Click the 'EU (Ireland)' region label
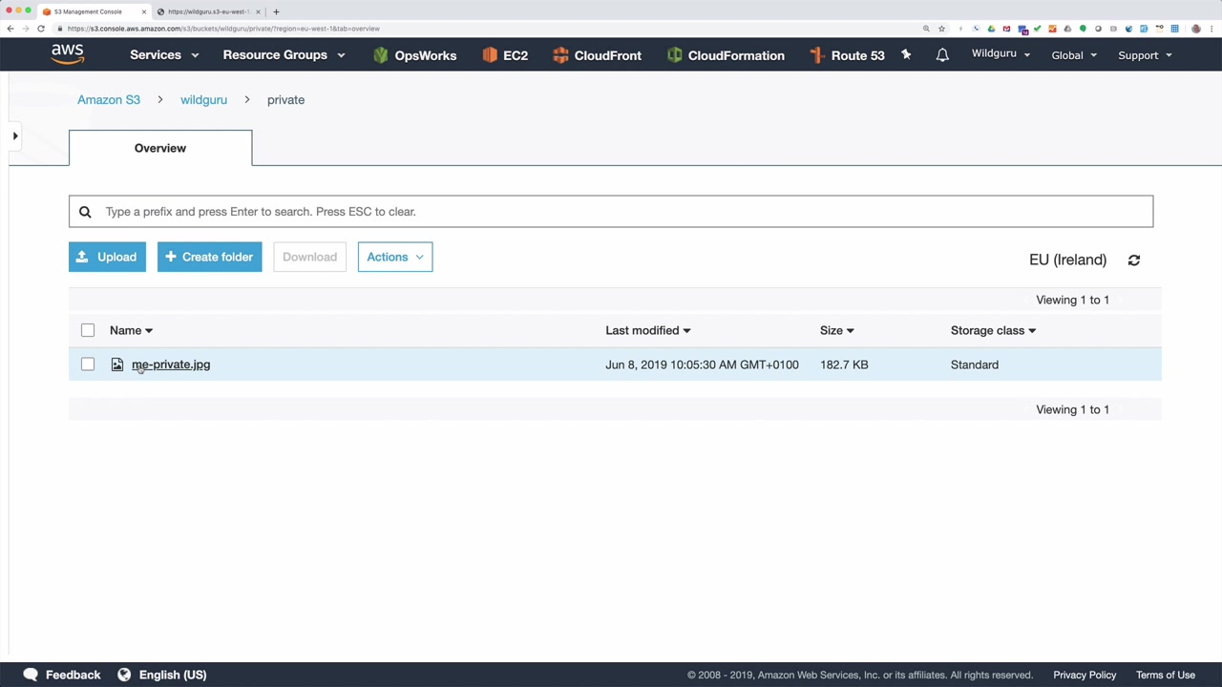The width and height of the screenshot is (1222, 687). (x=1067, y=260)
